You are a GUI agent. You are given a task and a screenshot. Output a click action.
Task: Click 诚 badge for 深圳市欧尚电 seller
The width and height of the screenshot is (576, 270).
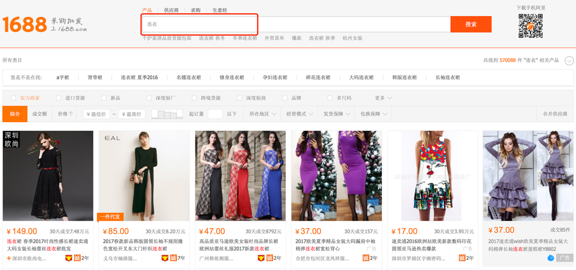77,258
